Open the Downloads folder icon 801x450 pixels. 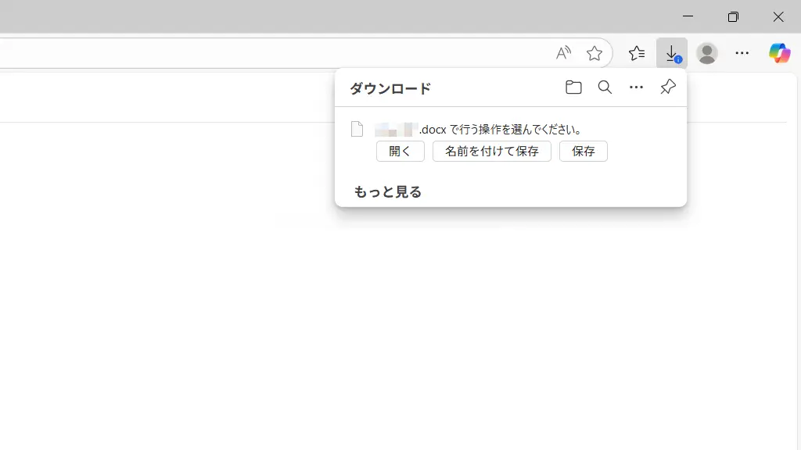(573, 87)
